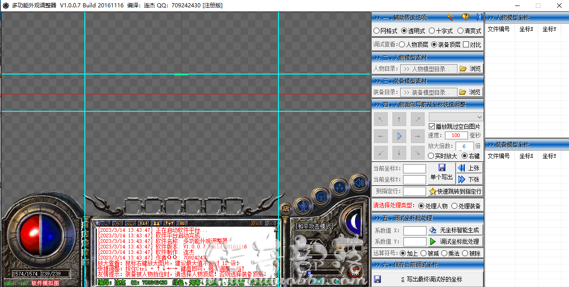This screenshot has height=287, width=569.
Task: Click the fifth chat toolbar icon
Action: [156, 224]
